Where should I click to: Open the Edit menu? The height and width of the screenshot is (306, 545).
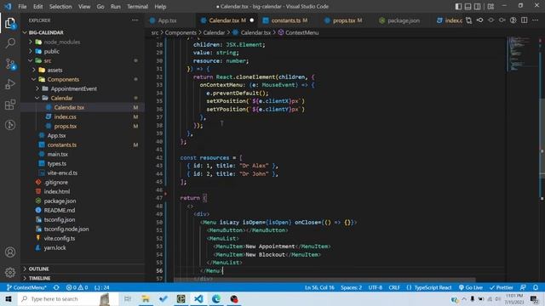pos(37,6)
